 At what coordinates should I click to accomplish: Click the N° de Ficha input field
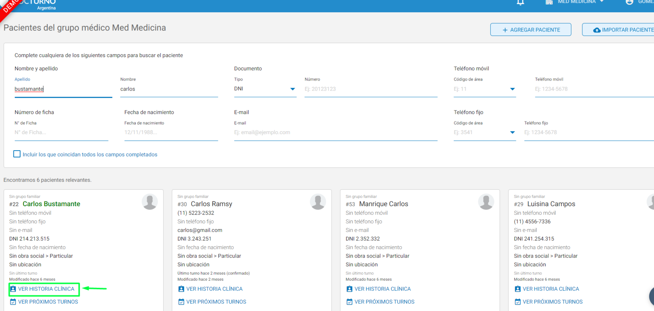click(x=61, y=132)
